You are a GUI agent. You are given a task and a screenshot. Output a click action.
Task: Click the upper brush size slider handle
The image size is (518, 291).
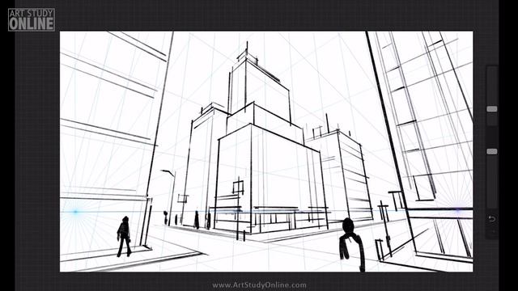pyautogui.click(x=491, y=109)
